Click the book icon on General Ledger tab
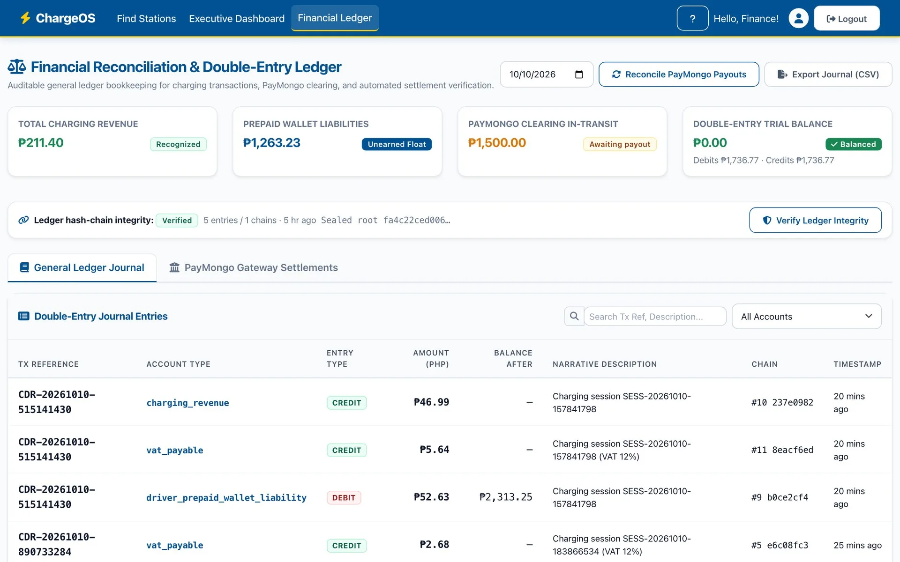This screenshot has width=900, height=562. click(x=24, y=267)
